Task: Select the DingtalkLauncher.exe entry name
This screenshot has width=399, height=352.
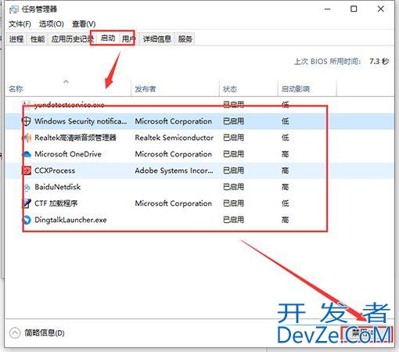Action: (70, 220)
